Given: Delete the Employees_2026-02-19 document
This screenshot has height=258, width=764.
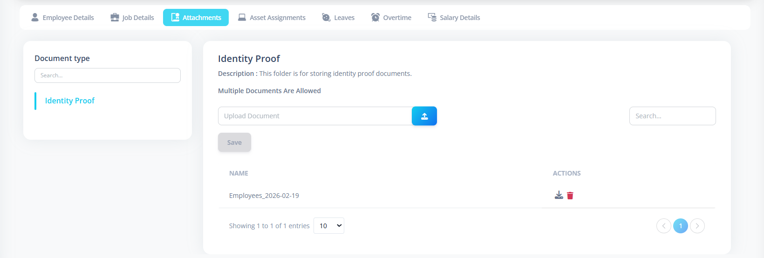Looking at the screenshot, I should pos(570,196).
